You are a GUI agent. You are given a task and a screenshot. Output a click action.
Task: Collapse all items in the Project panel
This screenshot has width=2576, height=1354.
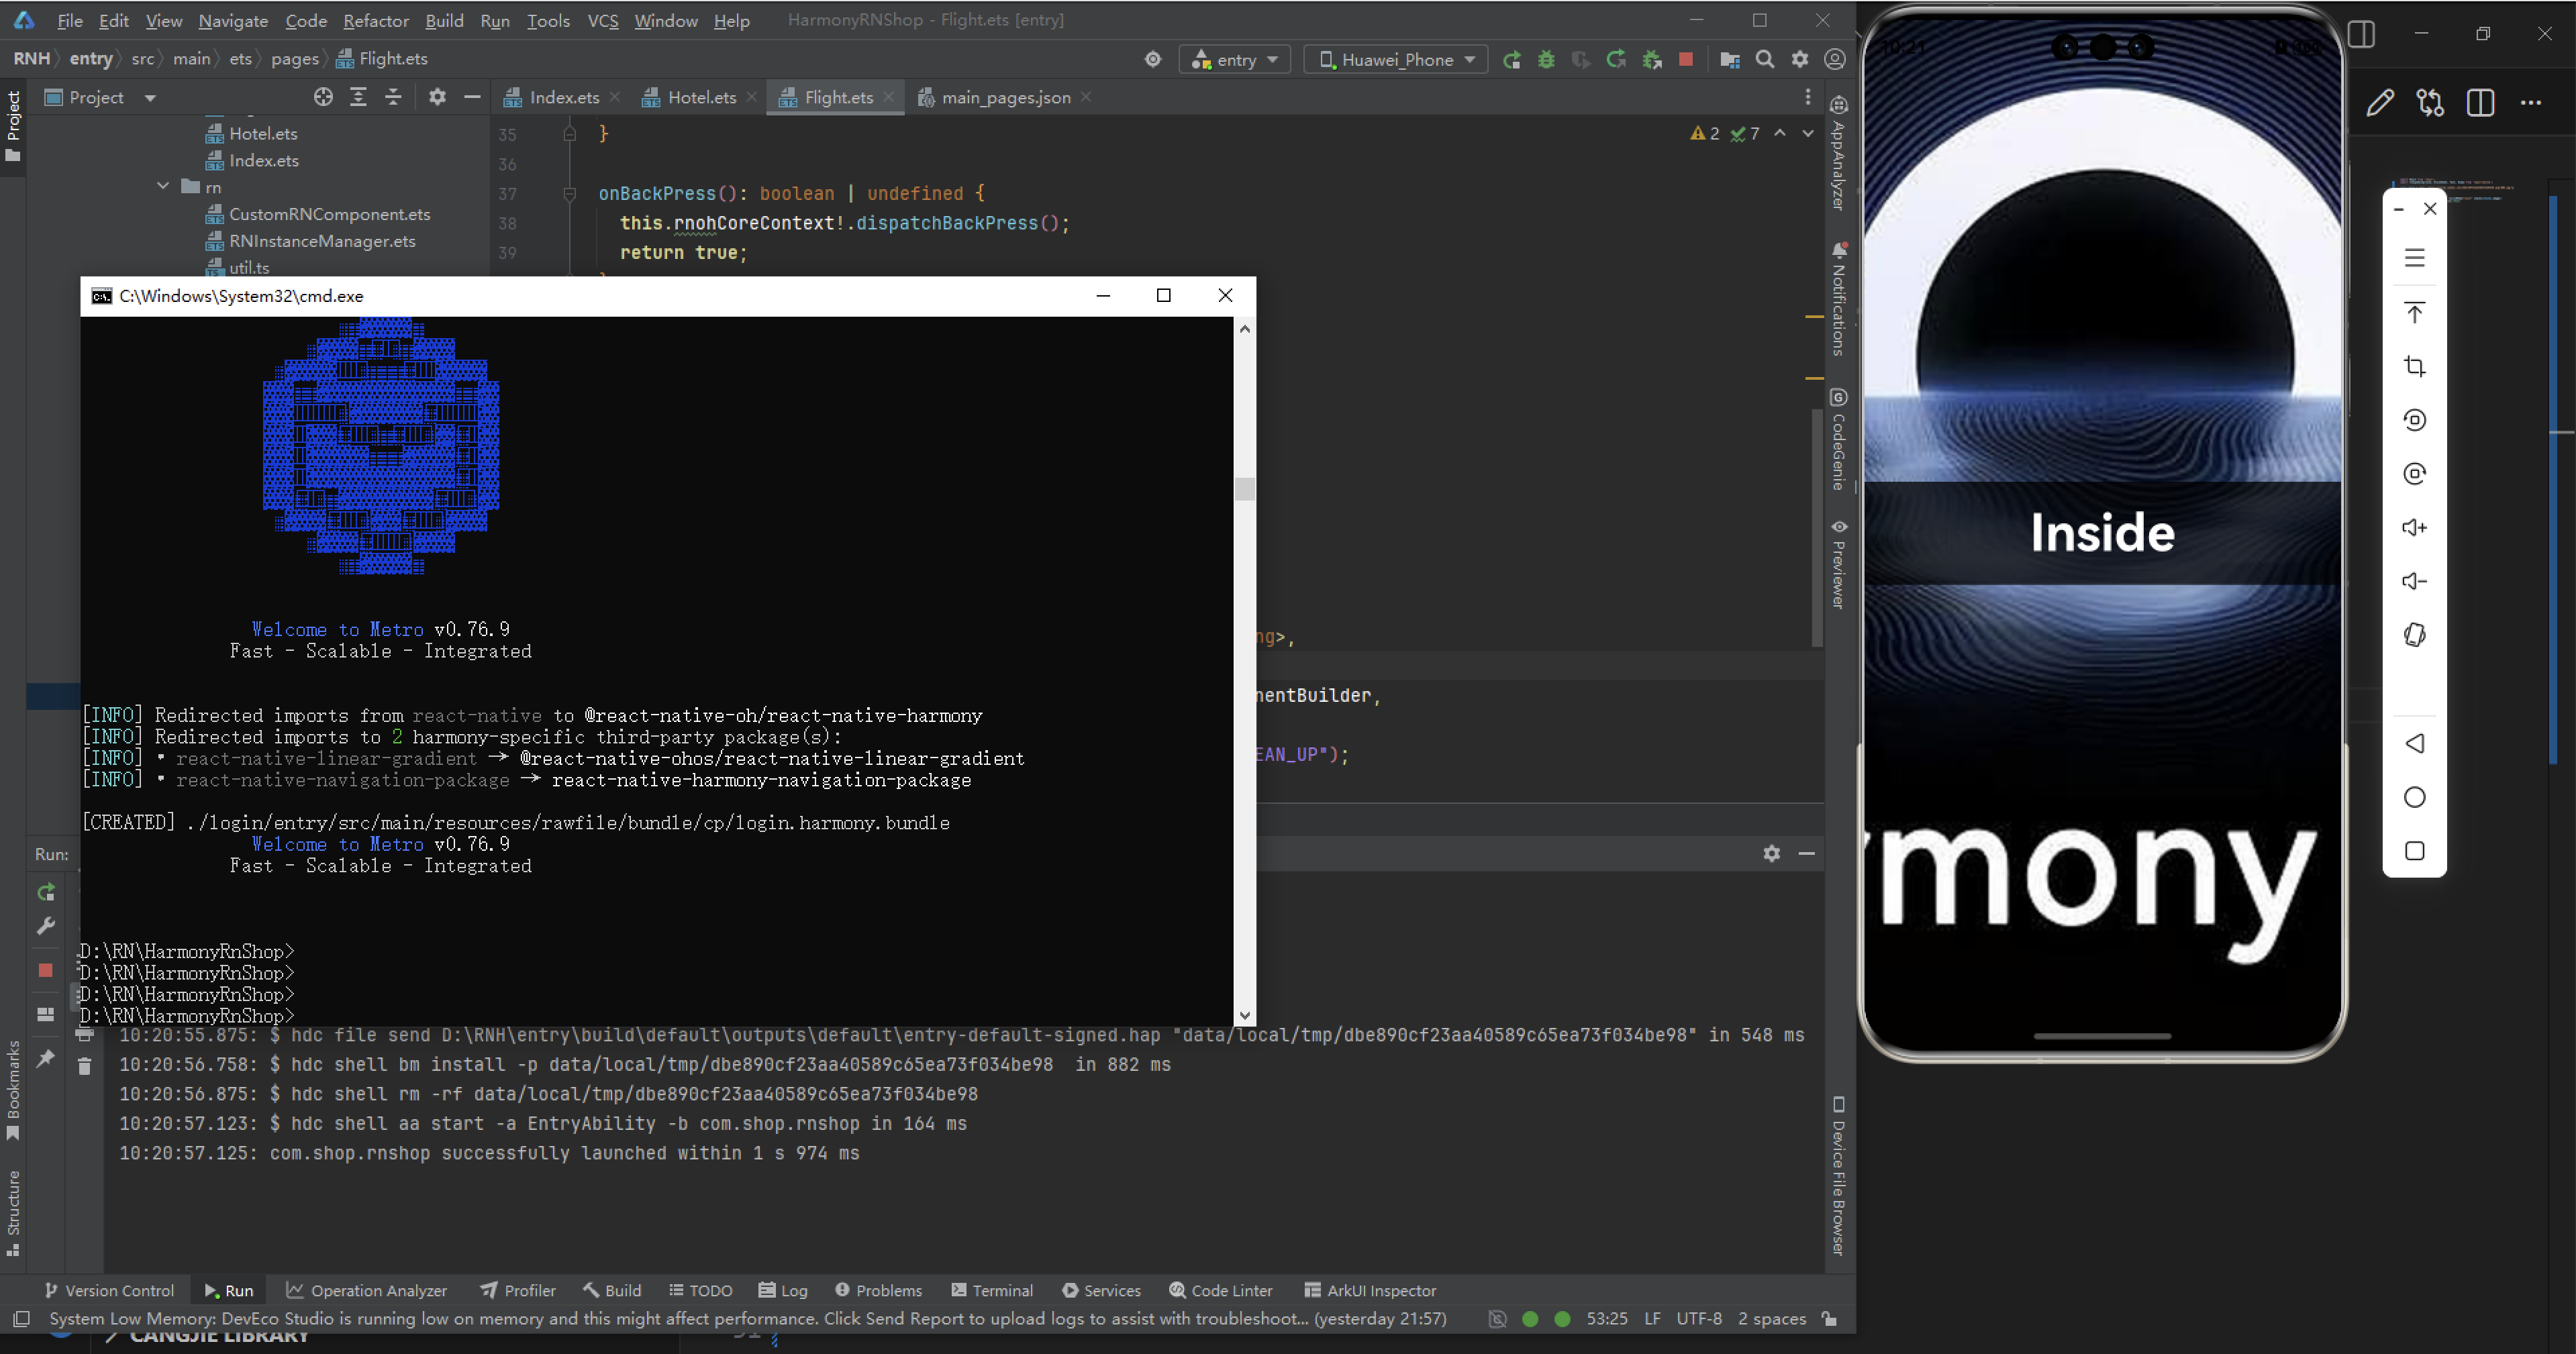coord(393,97)
